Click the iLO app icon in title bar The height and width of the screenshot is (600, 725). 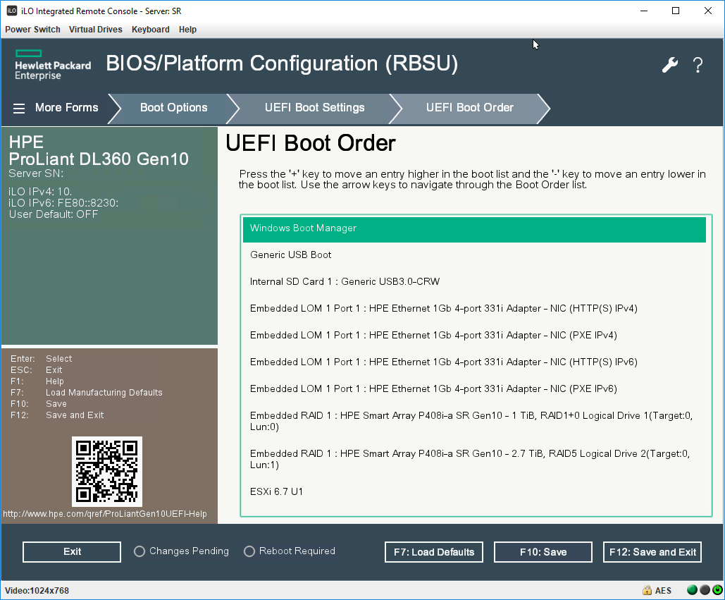pyautogui.click(x=11, y=11)
